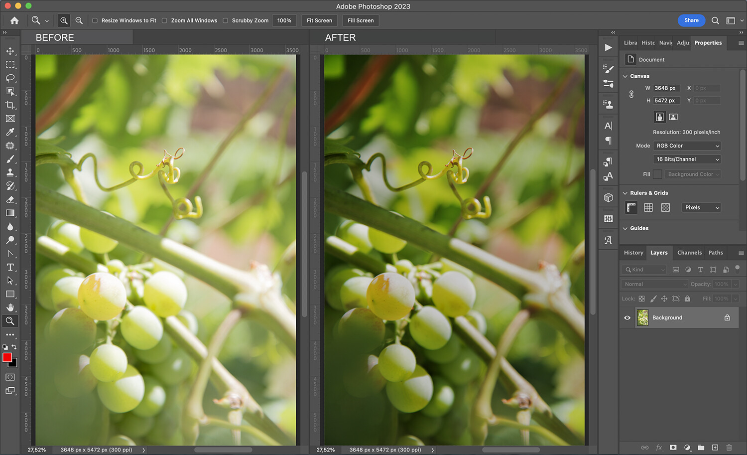Click the zoom out magnifier icon
The width and height of the screenshot is (747, 455).
79,20
